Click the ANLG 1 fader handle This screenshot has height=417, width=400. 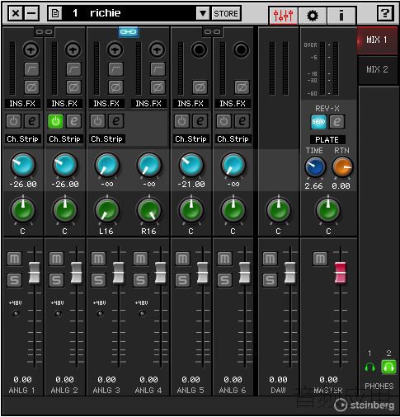click(x=35, y=273)
